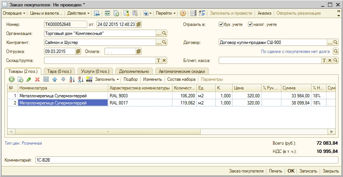Open Договор selection with ellipsis button
Screen dimensions: 343x177
(x=330, y=42)
